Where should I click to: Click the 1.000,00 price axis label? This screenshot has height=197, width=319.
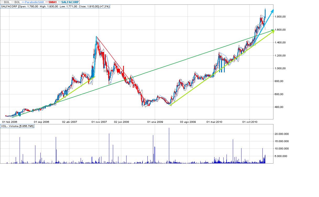point(280,68)
